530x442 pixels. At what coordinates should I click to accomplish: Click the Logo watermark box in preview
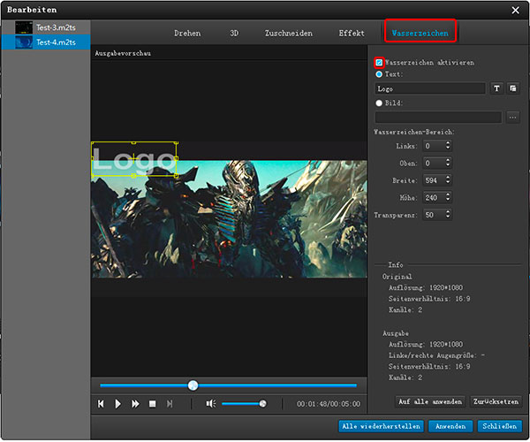[x=134, y=159]
